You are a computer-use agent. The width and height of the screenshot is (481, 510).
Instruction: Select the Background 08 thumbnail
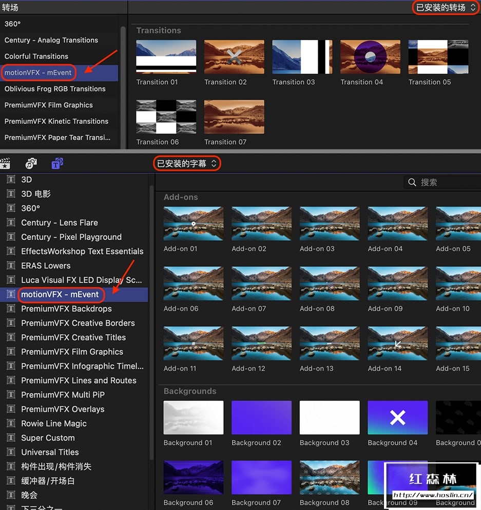(330, 477)
